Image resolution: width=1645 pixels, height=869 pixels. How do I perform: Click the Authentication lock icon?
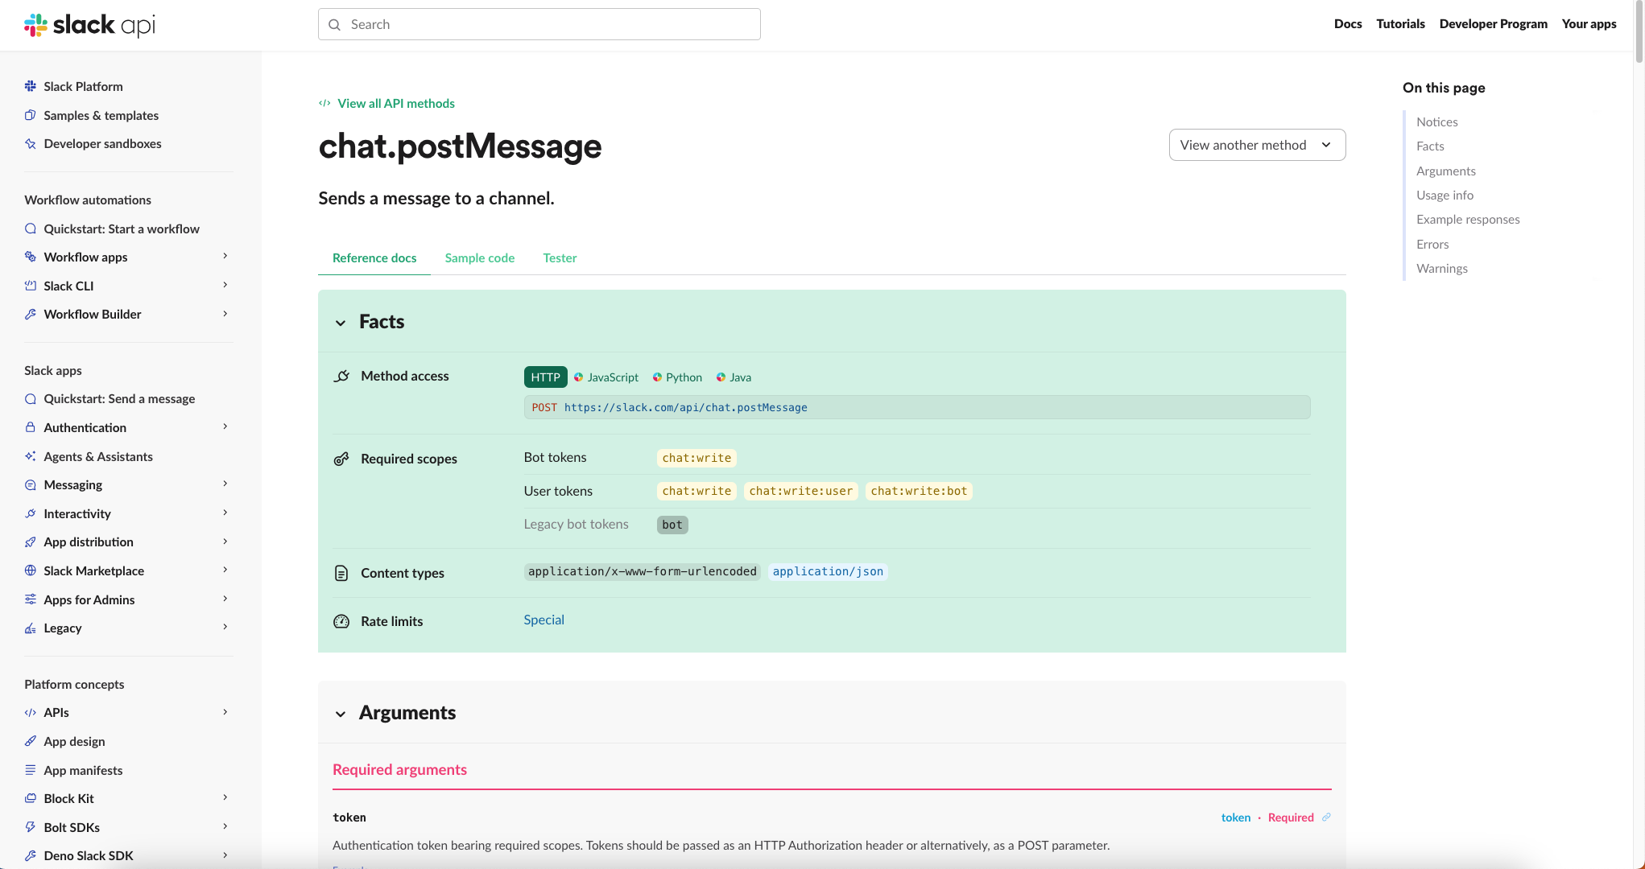(31, 427)
